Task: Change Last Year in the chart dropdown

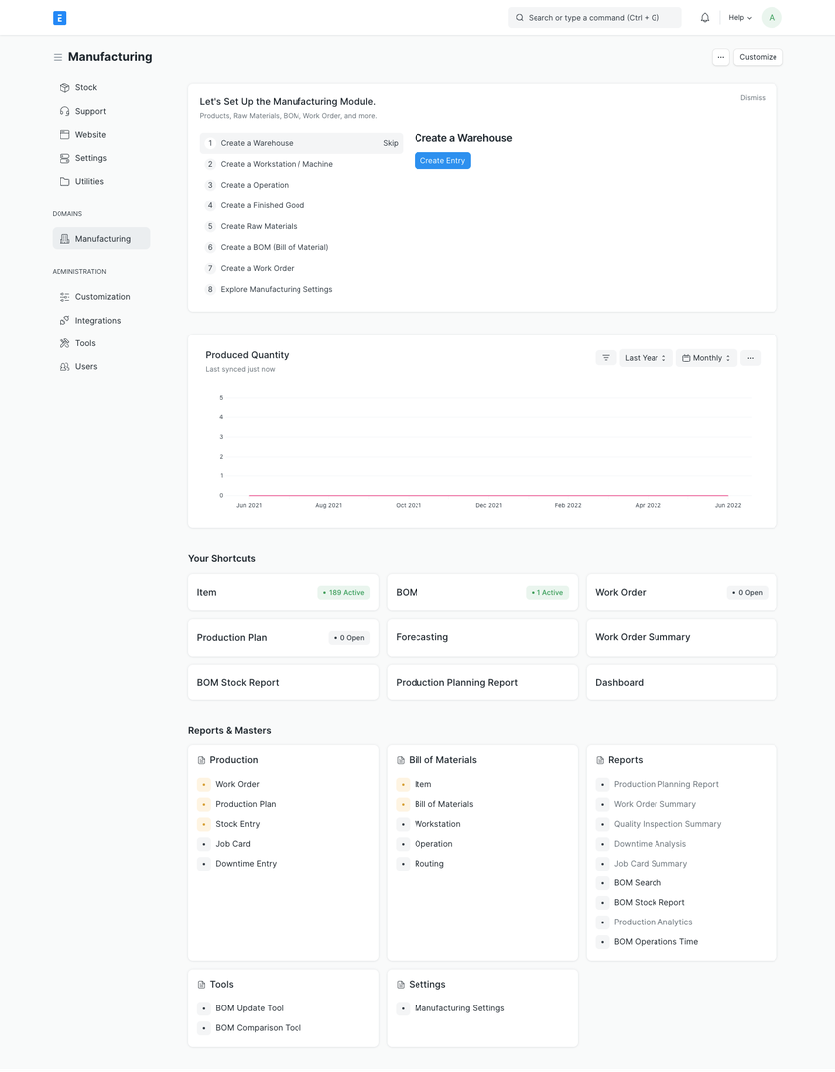Action: [645, 357]
